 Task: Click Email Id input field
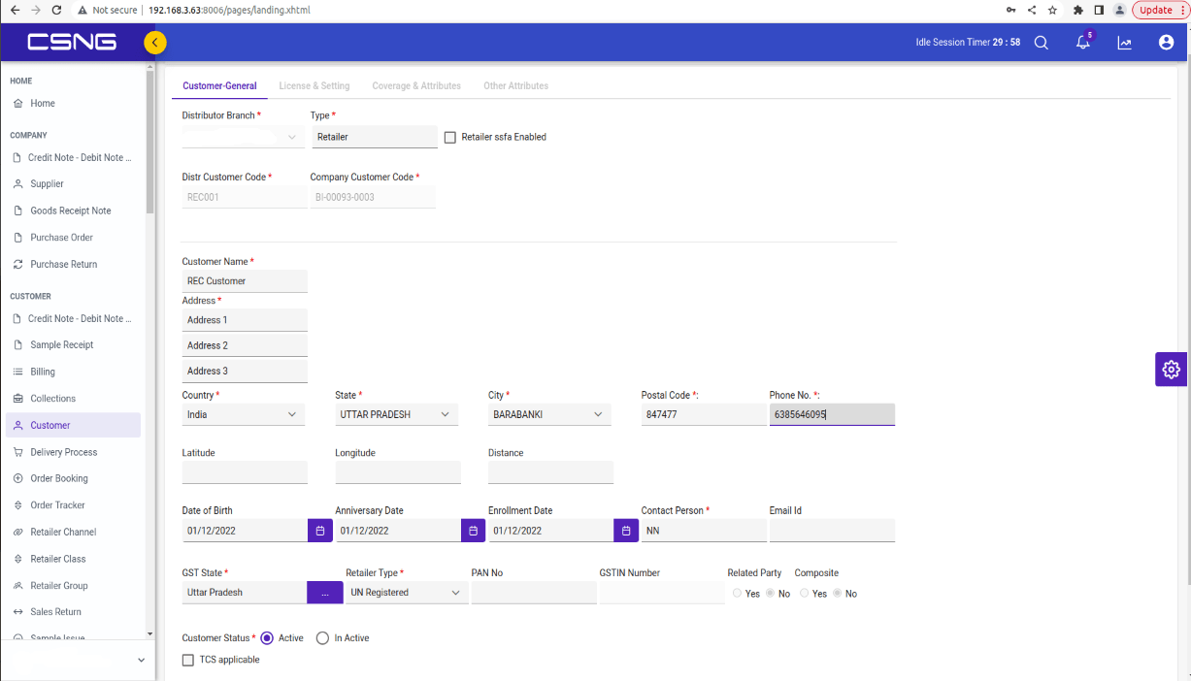click(832, 531)
